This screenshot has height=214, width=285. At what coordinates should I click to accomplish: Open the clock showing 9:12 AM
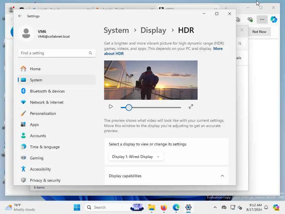click(x=254, y=207)
